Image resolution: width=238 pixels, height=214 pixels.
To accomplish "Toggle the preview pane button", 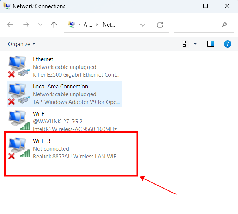I will [x=211, y=44].
